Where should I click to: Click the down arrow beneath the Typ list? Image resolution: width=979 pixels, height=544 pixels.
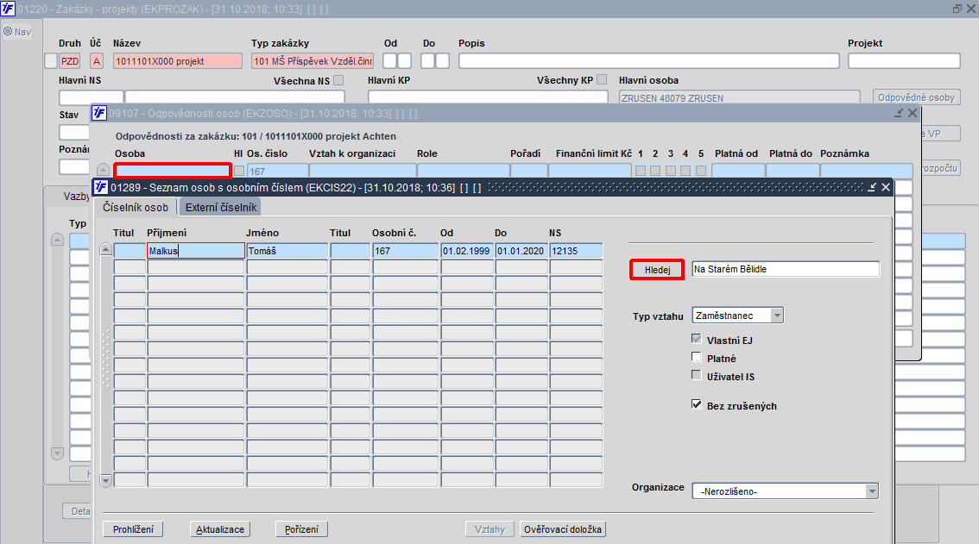tap(58, 453)
